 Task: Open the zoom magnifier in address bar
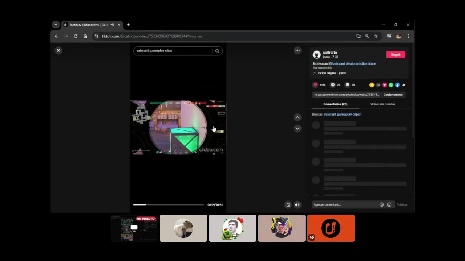tap(367, 36)
